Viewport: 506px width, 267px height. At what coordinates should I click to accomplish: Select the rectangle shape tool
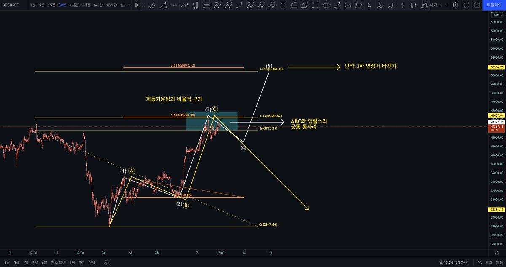pyautogui.click(x=315, y=6)
